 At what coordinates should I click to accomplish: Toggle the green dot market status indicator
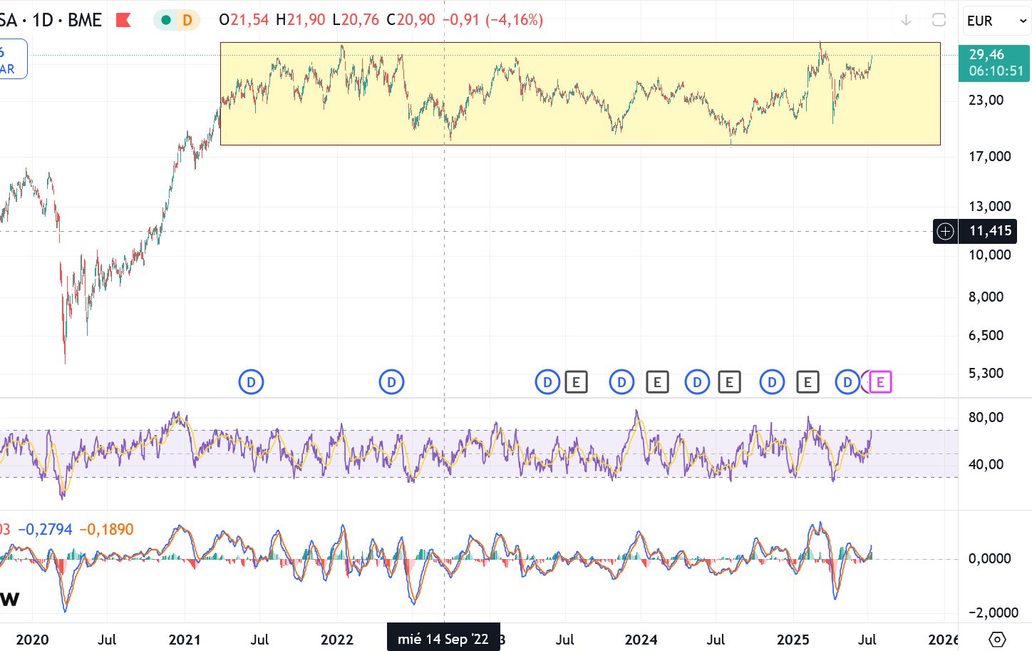pyautogui.click(x=166, y=20)
